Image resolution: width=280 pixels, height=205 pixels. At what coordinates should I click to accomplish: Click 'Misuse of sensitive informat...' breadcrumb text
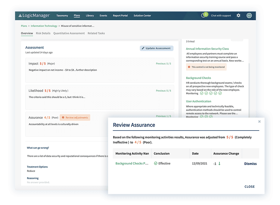click(77, 26)
